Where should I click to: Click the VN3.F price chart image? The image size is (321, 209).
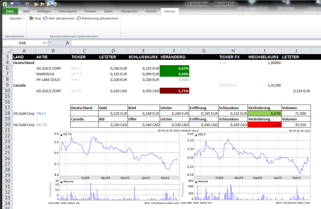click(246, 167)
